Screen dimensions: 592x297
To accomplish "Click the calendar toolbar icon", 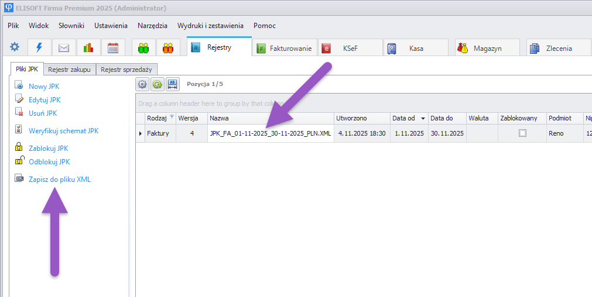I will (113, 48).
